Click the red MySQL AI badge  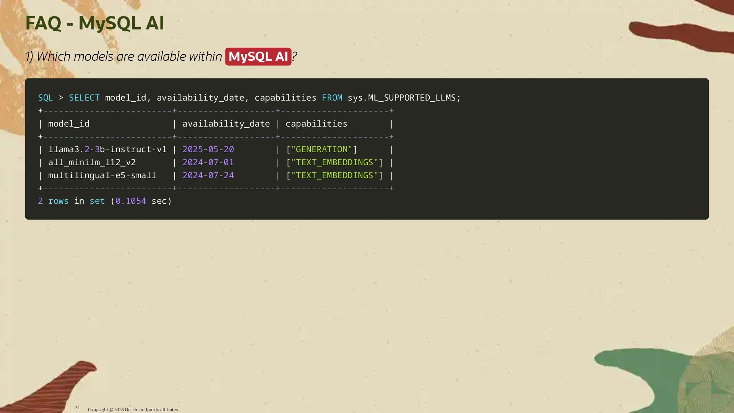pyautogui.click(x=258, y=57)
